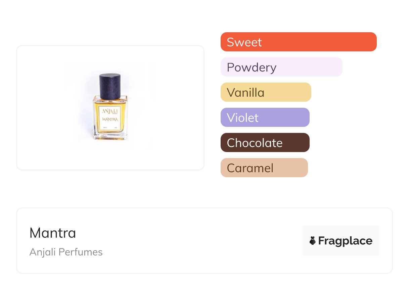Click the word Chocolate
The width and height of the screenshot is (409, 290).
click(x=255, y=143)
